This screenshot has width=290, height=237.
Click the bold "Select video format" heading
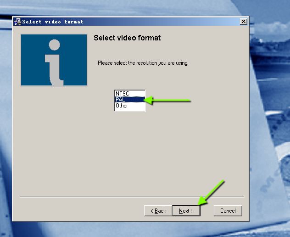[x=127, y=38]
